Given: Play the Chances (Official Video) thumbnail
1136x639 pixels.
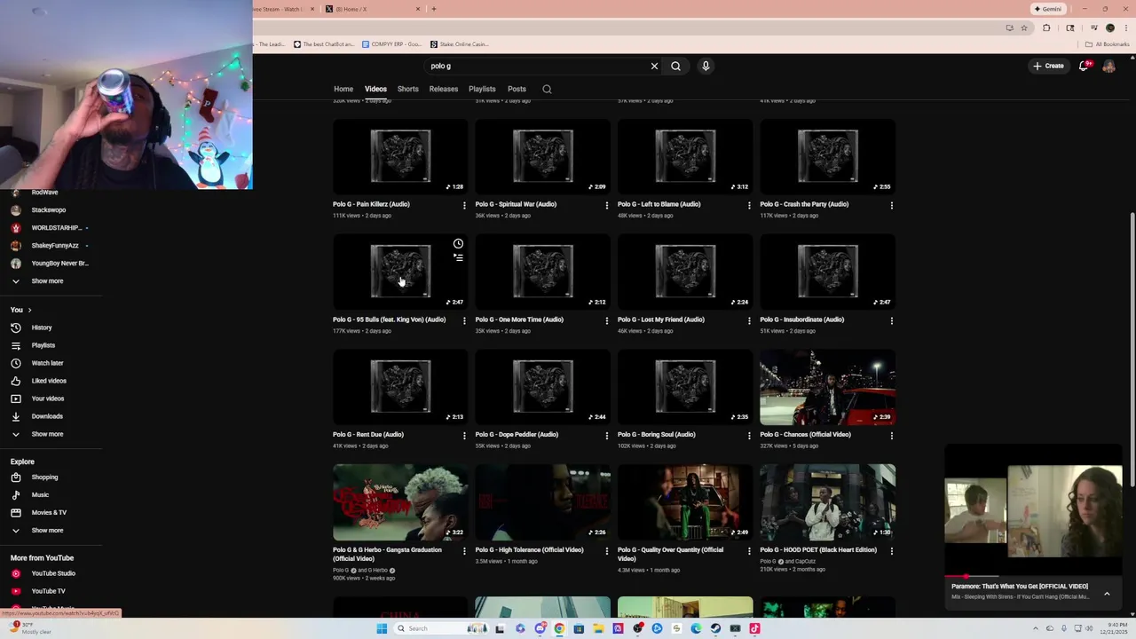Looking at the screenshot, I should (827, 387).
